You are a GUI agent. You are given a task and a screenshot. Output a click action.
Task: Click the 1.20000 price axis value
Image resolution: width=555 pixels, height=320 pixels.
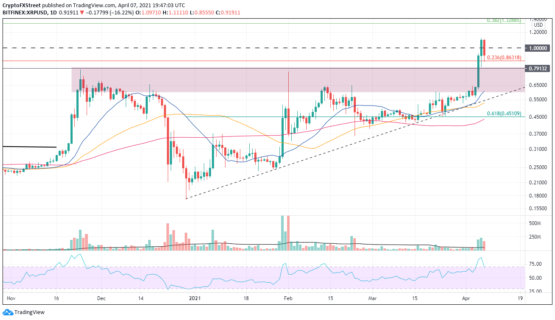pyautogui.click(x=538, y=32)
